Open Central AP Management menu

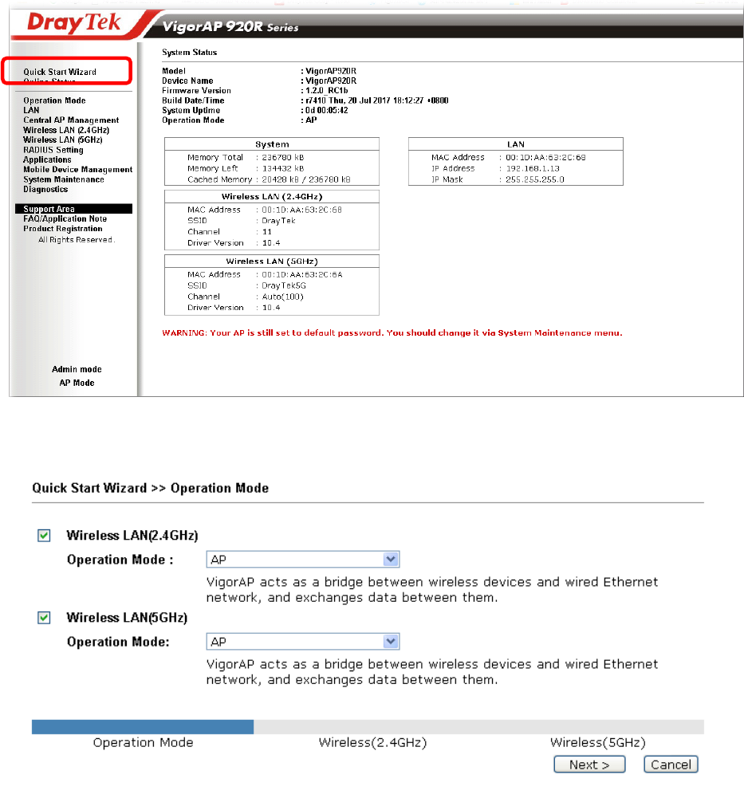tap(71, 120)
